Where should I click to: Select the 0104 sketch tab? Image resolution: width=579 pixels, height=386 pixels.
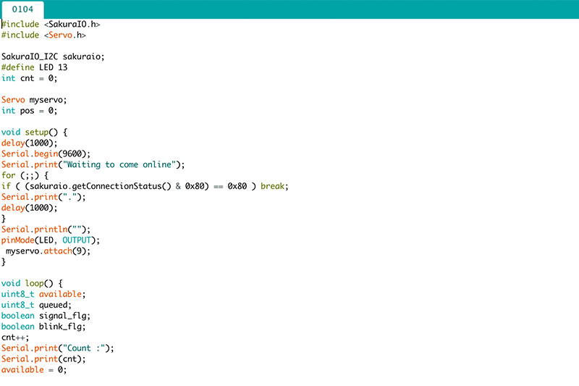click(x=22, y=9)
